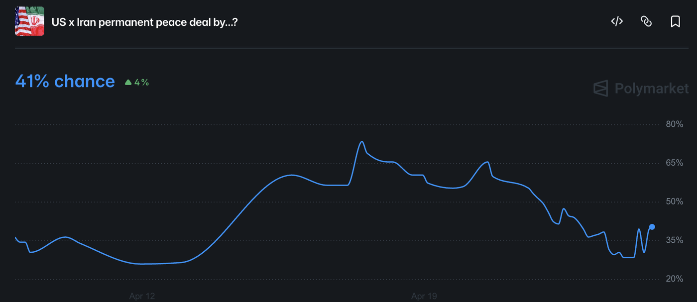697x302 pixels.
Task: Open the "US x Iran permanent peace deal" title
Action: [x=144, y=22]
